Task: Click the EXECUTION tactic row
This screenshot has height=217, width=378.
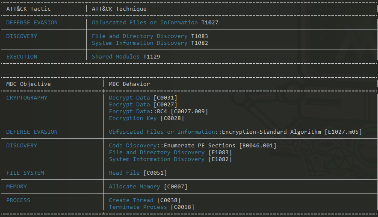Action: [22, 57]
